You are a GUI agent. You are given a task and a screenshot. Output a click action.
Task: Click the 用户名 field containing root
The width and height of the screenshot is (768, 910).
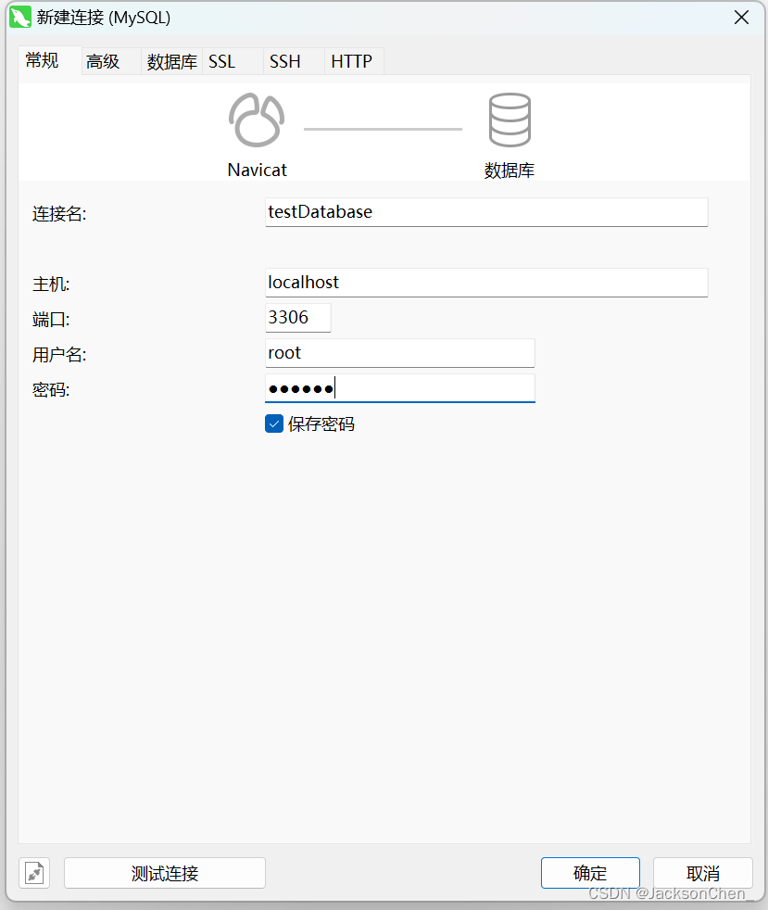pos(399,353)
